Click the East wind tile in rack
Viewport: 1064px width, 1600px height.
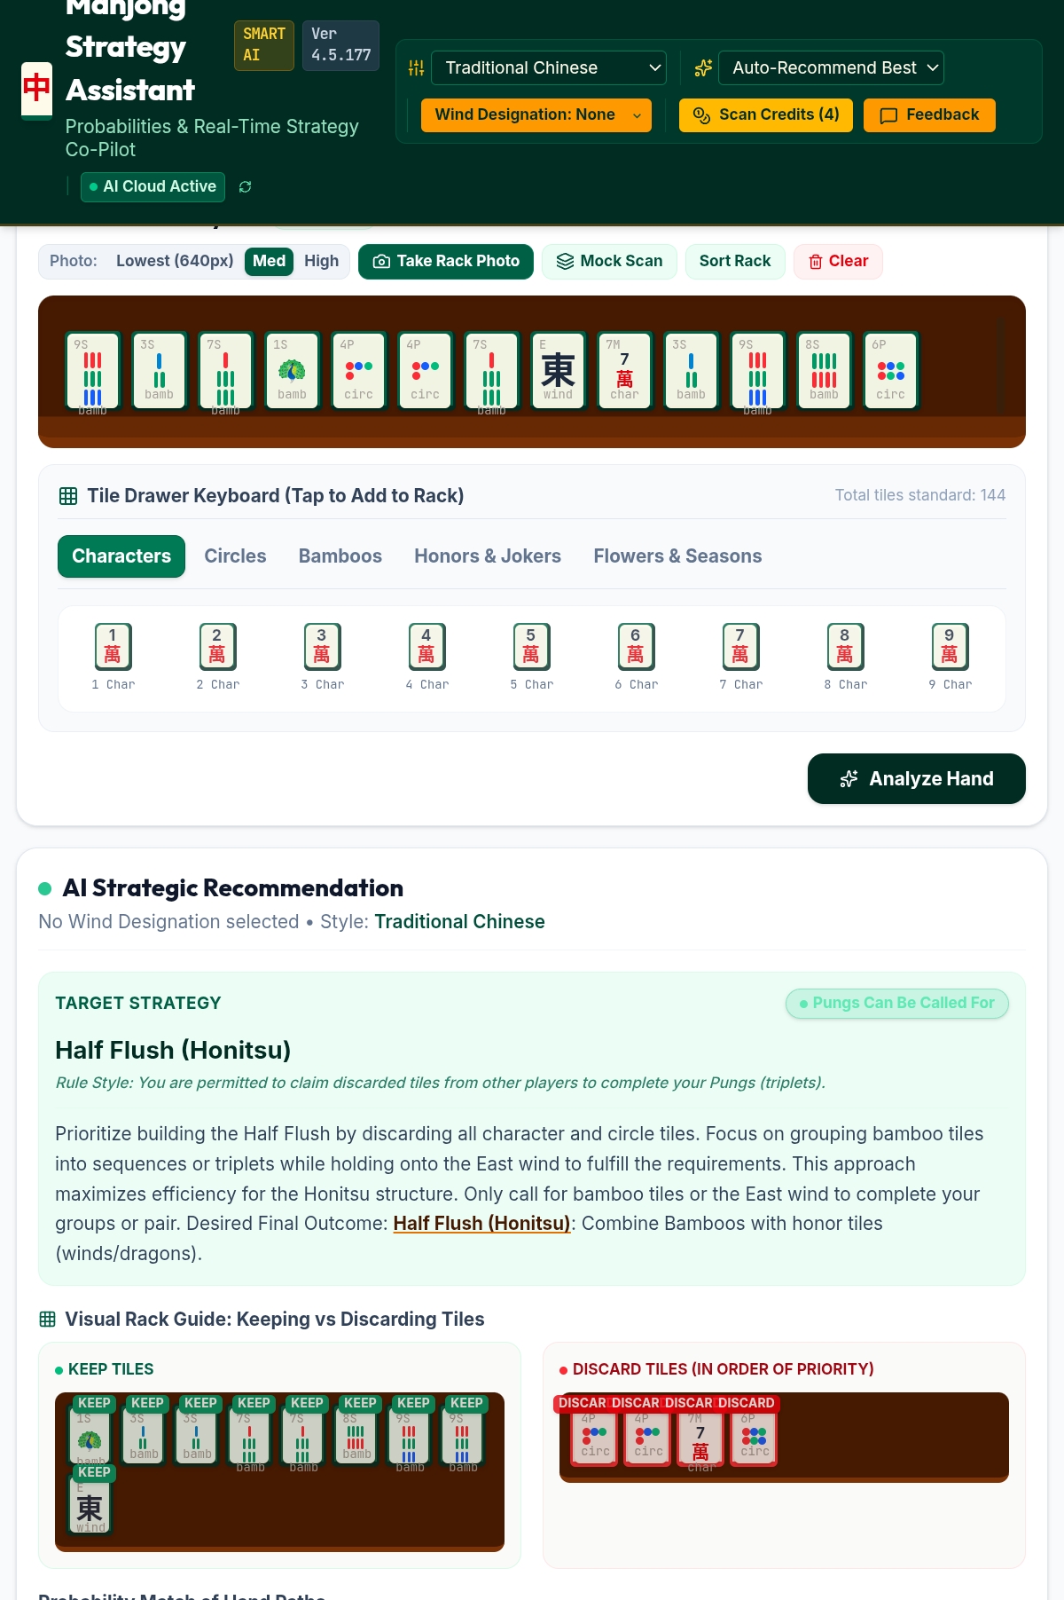point(558,370)
